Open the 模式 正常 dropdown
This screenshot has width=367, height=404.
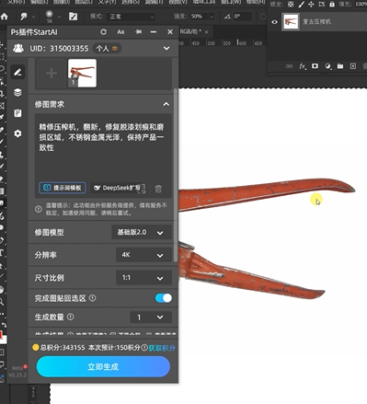[x=131, y=17]
